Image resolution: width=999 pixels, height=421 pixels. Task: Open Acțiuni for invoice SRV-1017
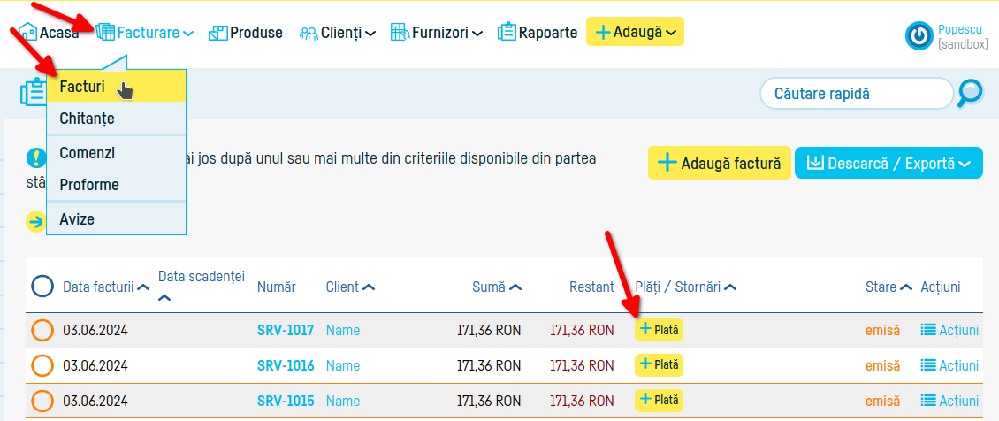[x=949, y=330]
